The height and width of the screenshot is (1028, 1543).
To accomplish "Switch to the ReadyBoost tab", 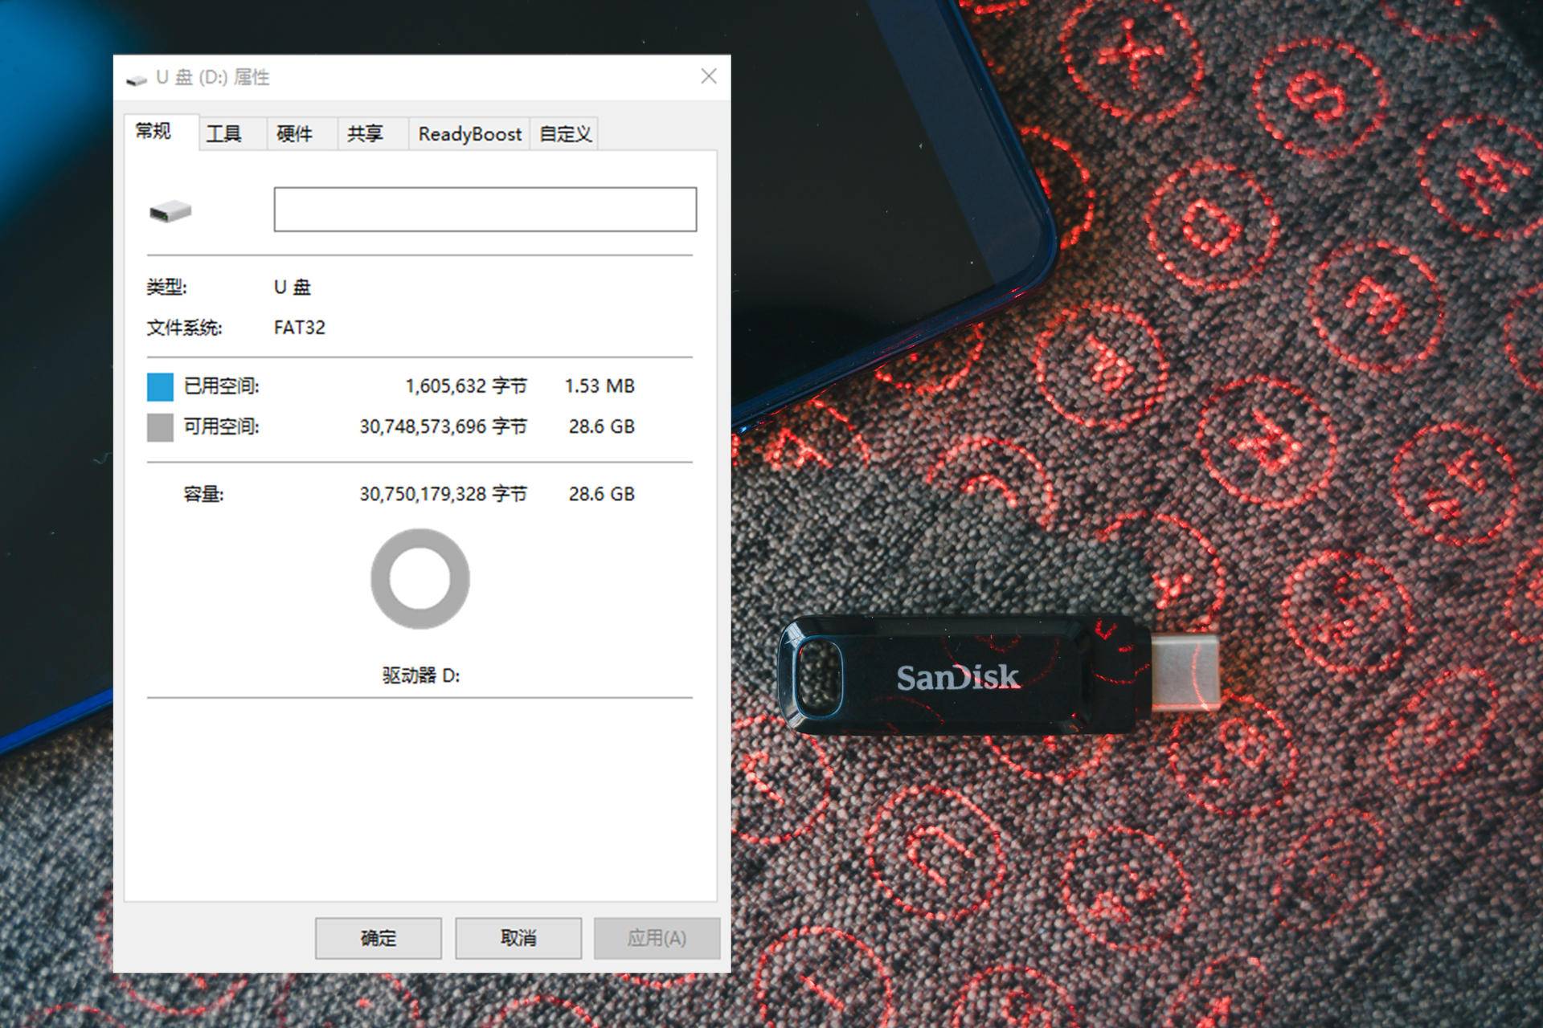I will click(469, 133).
